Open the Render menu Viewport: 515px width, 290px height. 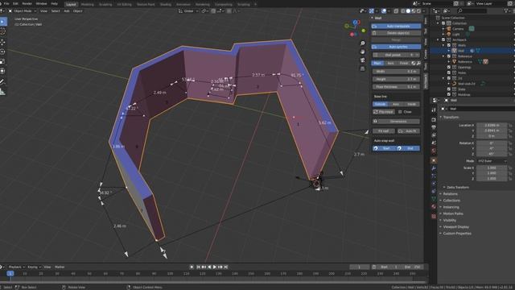[x=27, y=3]
